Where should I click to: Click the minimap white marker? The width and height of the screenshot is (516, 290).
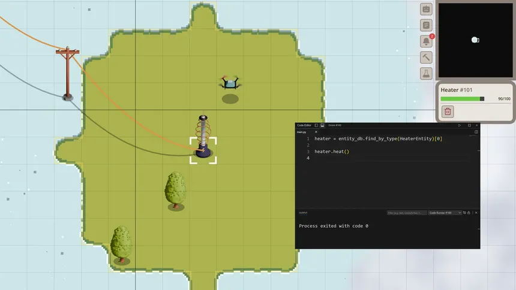tap(475, 40)
